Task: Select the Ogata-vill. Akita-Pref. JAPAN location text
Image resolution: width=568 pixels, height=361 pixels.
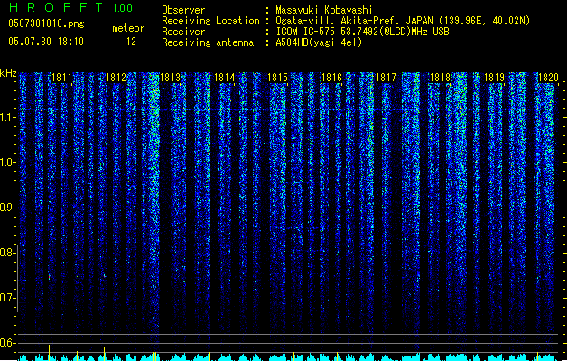Action: [x=403, y=21]
